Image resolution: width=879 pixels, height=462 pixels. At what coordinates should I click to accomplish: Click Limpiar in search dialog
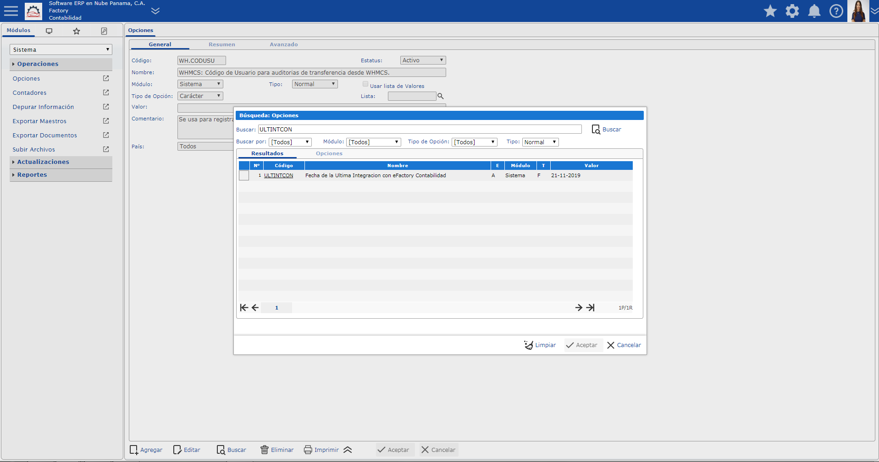[540, 345]
